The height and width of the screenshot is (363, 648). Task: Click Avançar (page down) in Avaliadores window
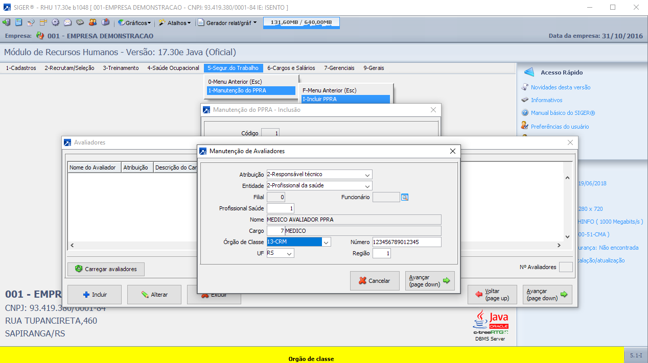tap(547, 295)
